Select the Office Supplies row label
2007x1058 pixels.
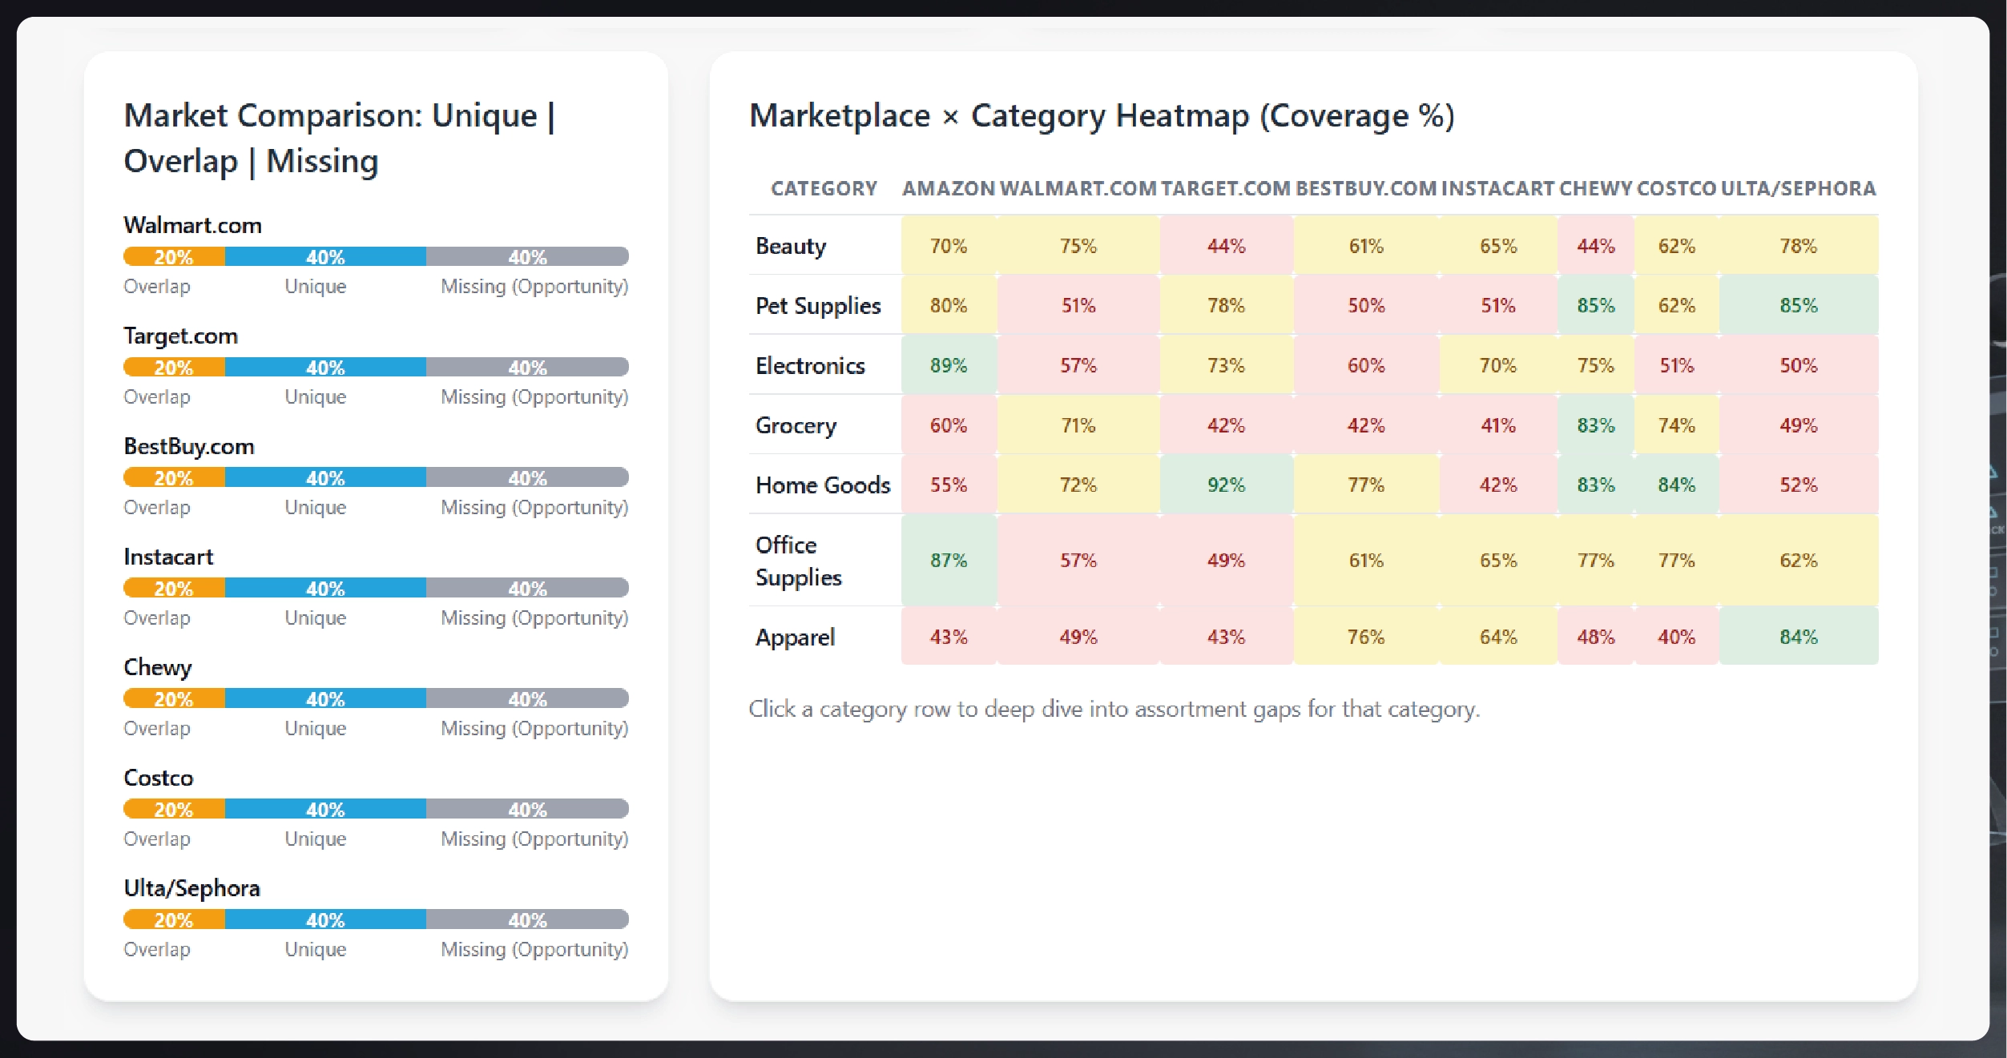point(798,561)
